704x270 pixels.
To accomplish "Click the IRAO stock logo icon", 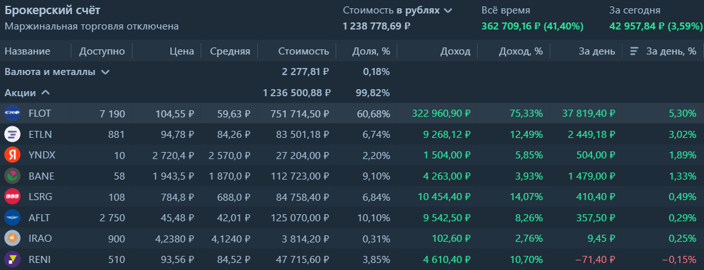I will (13, 238).
